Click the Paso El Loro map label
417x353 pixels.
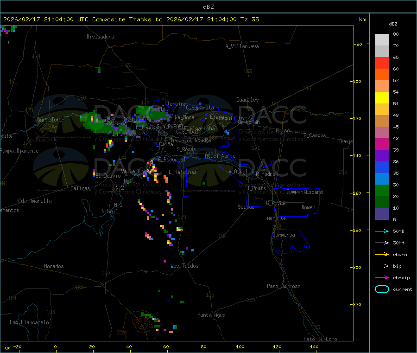(x=320, y=339)
